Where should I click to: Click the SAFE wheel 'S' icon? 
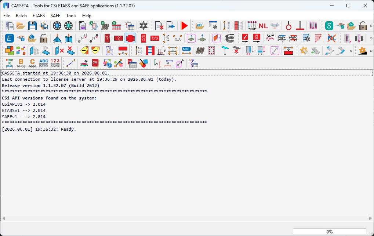coord(69,26)
